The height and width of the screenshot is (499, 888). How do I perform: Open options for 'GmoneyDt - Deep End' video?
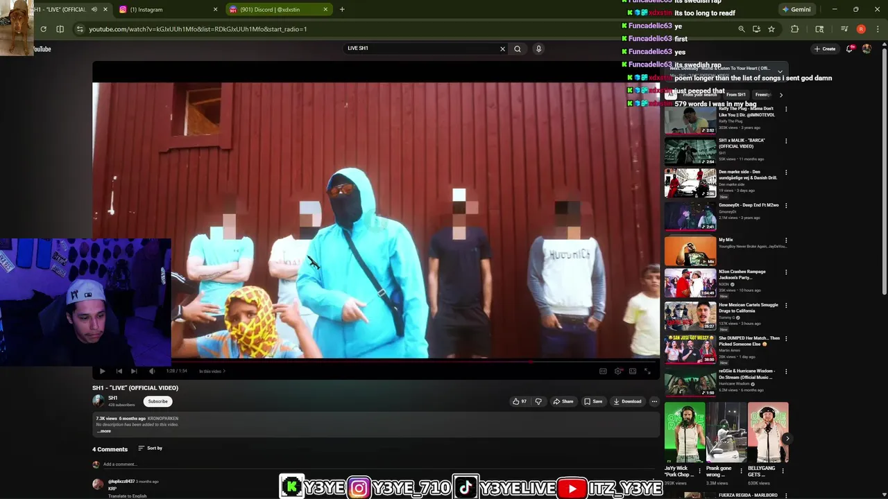(786, 206)
